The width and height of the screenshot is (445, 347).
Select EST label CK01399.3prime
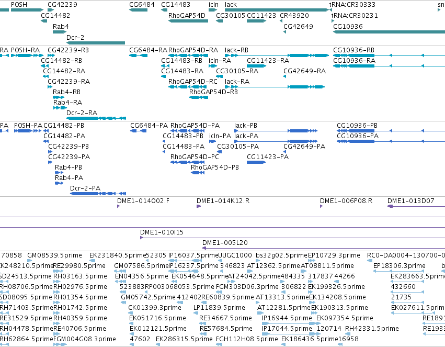coord(155,308)
